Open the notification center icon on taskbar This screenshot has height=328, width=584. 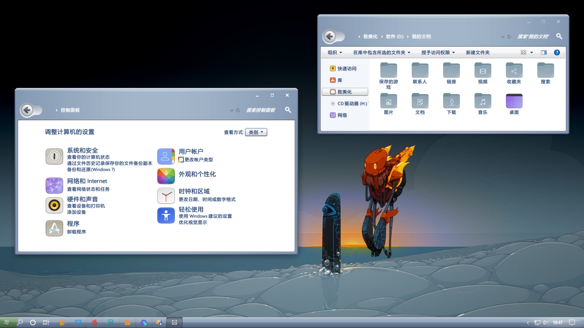click(572, 323)
